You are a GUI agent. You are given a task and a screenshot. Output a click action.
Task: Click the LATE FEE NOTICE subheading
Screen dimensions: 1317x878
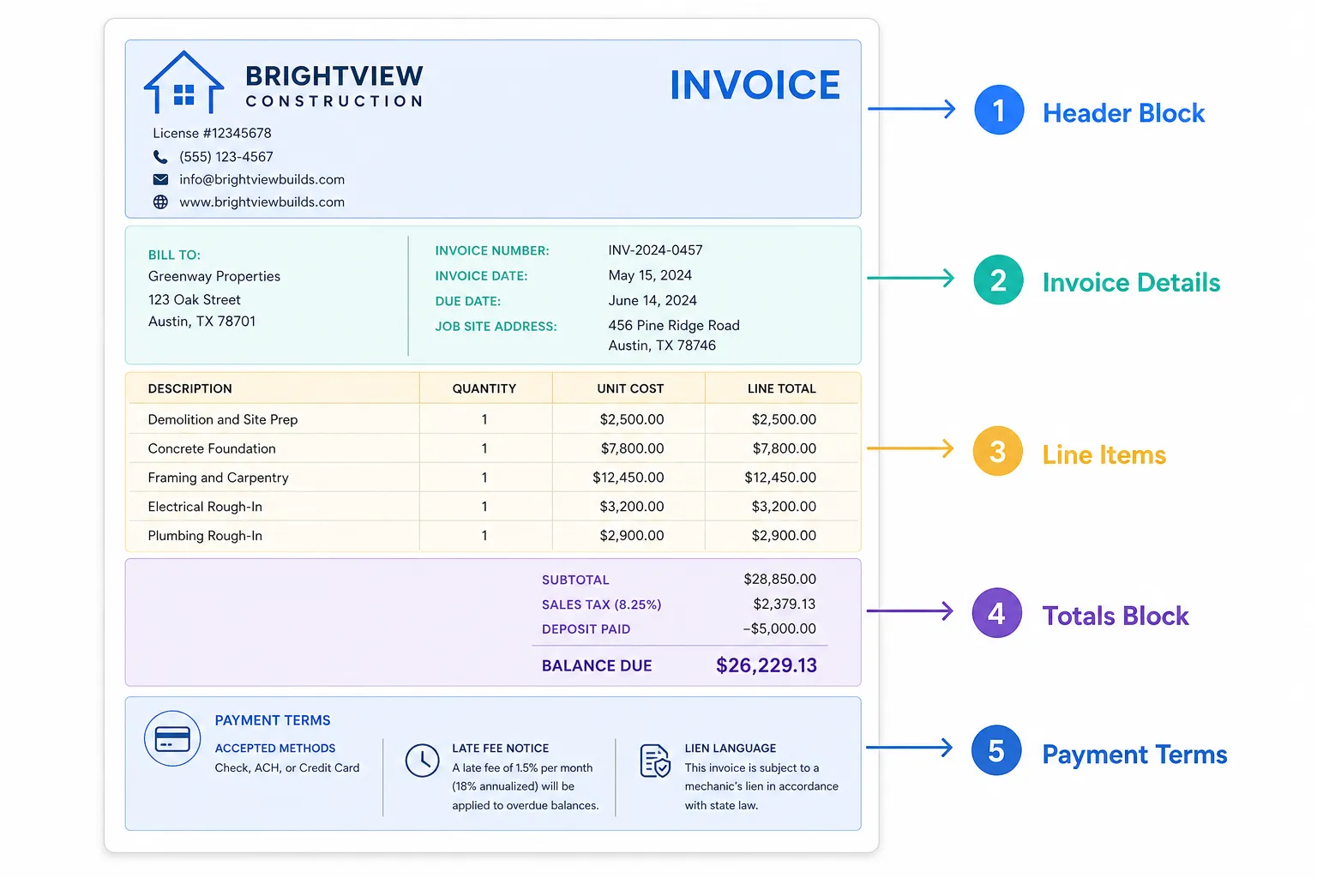pyautogui.click(x=501, y=749)
